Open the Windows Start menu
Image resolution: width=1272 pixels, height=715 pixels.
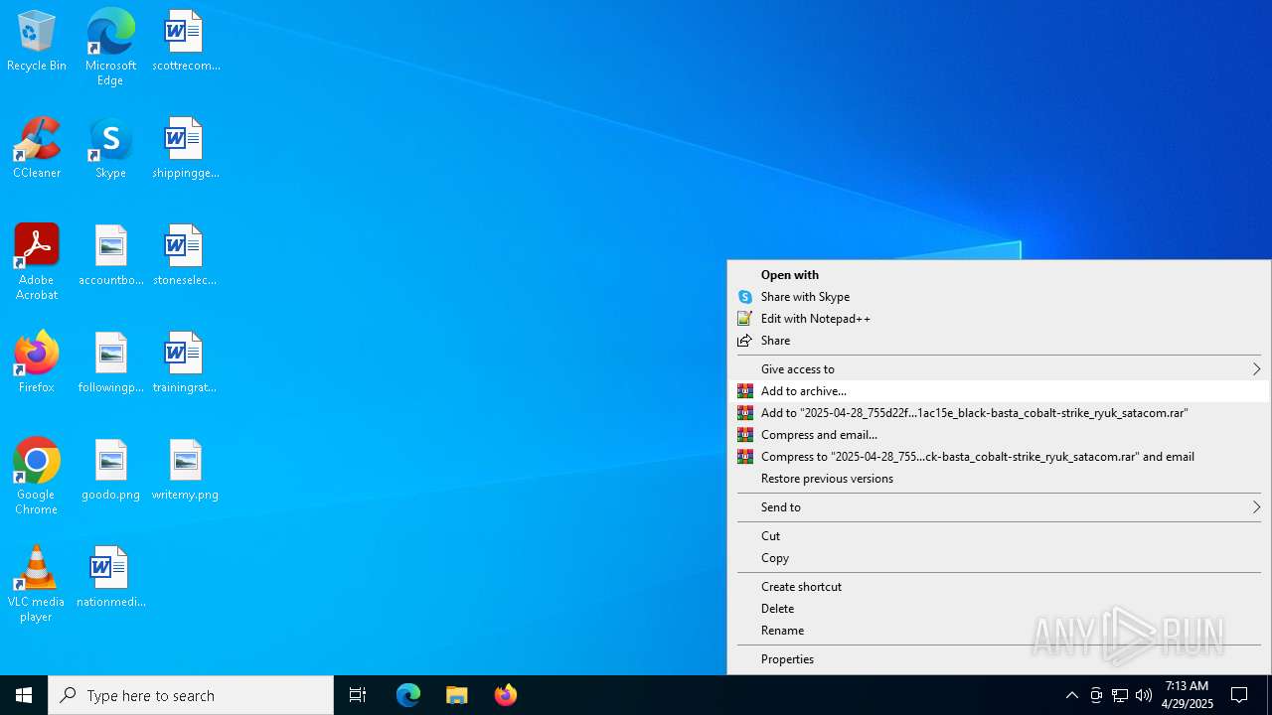tap(24, 695)
